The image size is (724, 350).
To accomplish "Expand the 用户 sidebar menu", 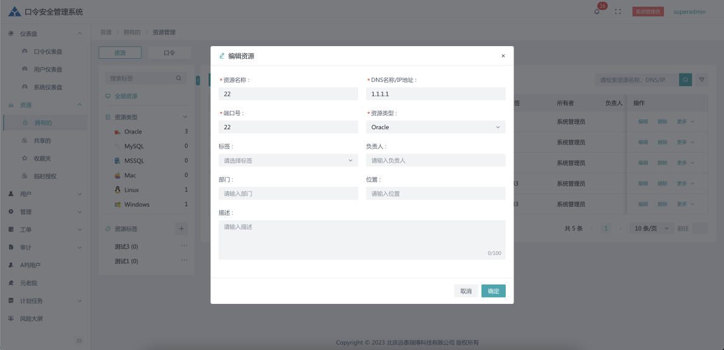I will [45, 194].
